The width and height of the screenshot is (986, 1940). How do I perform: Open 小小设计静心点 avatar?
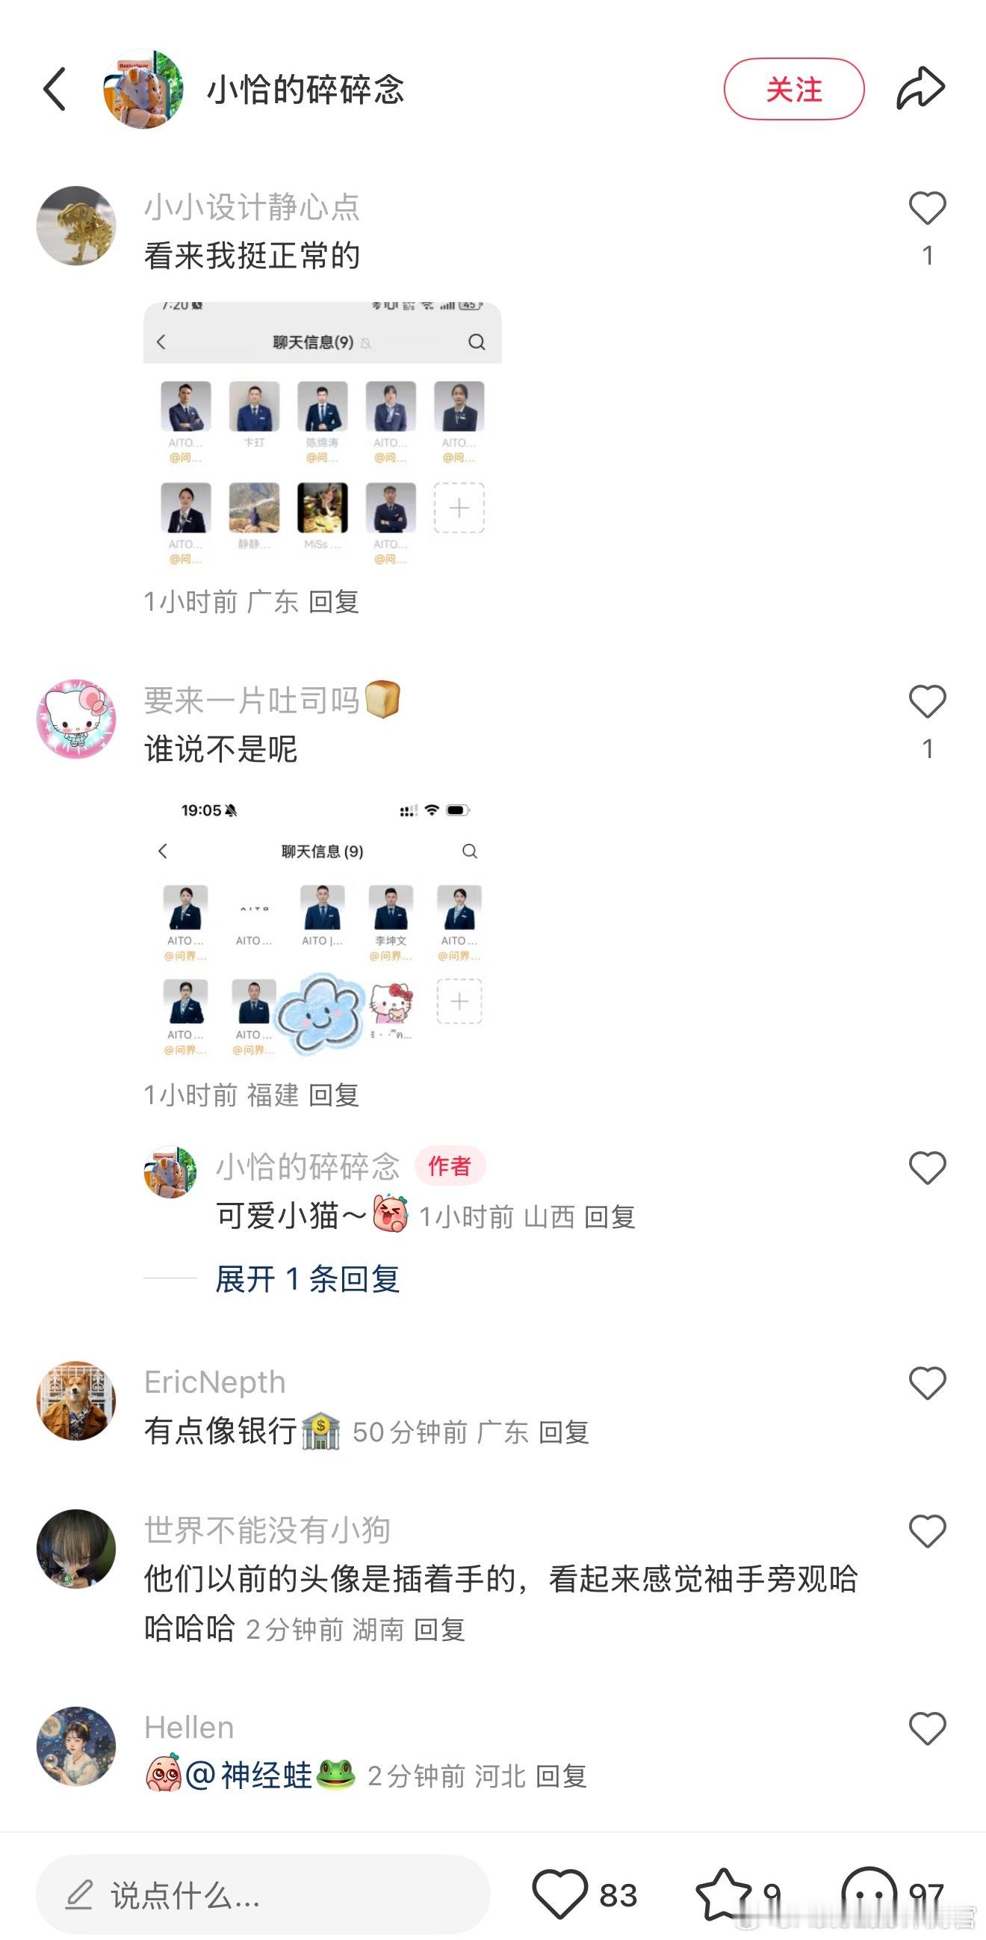coord(76,226)
